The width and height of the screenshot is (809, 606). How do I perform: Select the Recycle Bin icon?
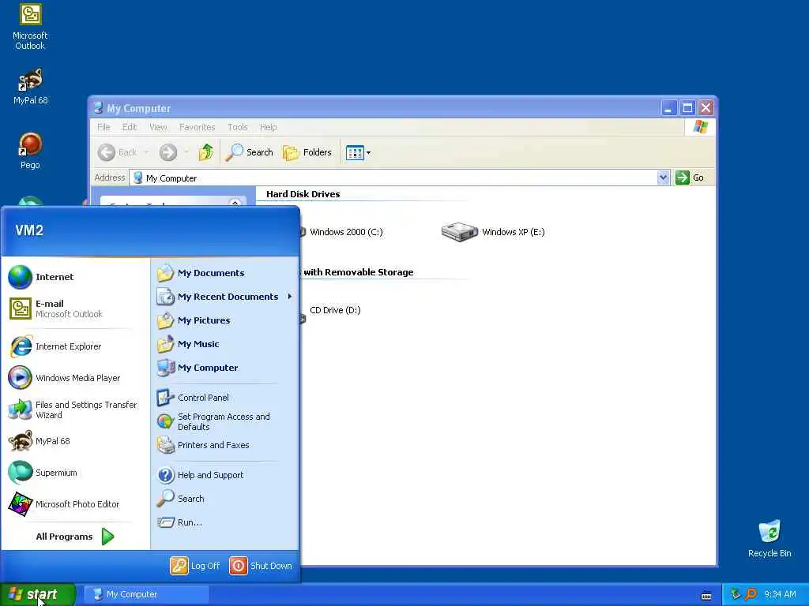tap(769, 538)
